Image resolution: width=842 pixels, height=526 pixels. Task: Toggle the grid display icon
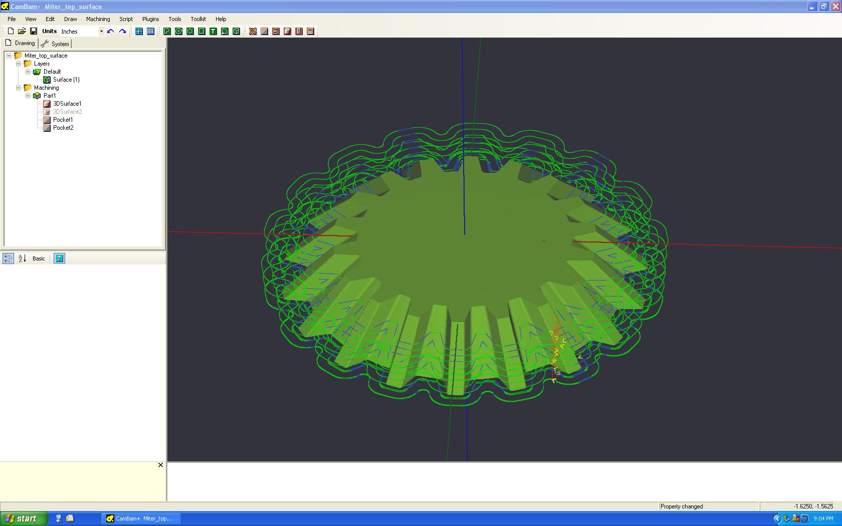tap(150, 31)
